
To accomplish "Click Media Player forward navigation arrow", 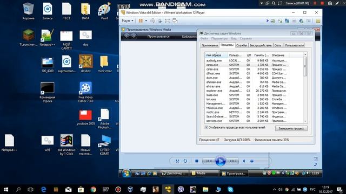I will (134, 36).
